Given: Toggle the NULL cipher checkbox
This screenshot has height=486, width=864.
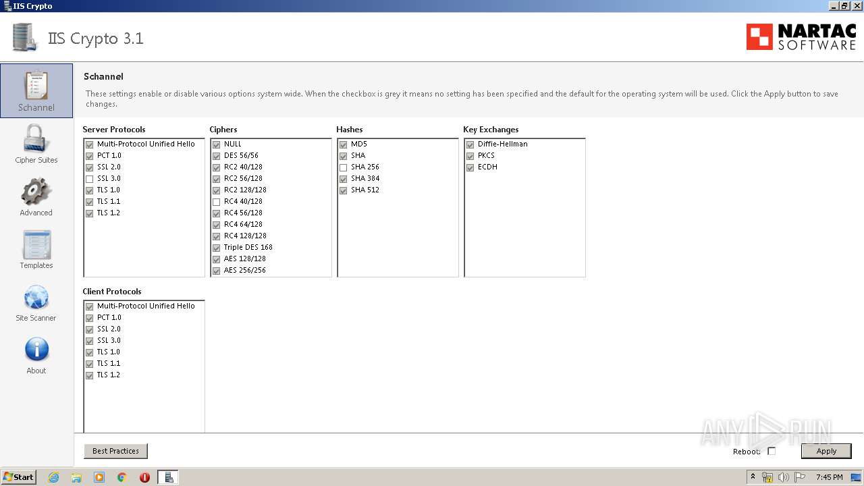Looking at the screenshot, I should [x=216, y=144].
